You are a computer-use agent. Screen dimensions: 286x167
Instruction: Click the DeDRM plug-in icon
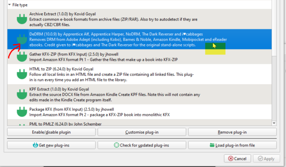click(x=22, y=39)
